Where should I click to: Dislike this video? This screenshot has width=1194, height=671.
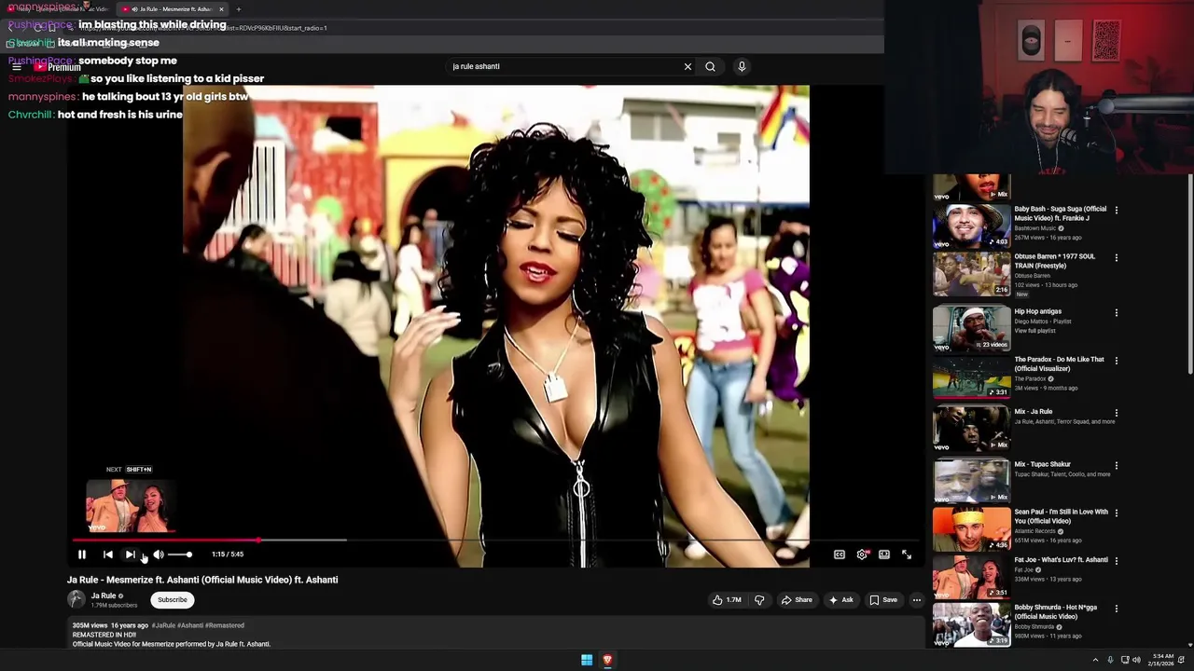pos(759,600)
